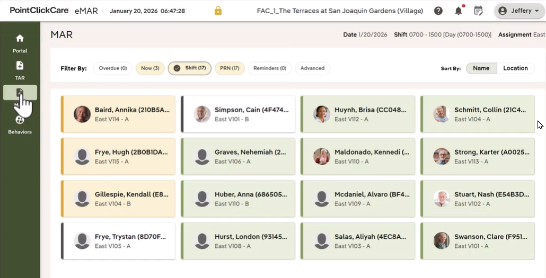
Task: Click room label East V105 - A
Action: (112, 246)
